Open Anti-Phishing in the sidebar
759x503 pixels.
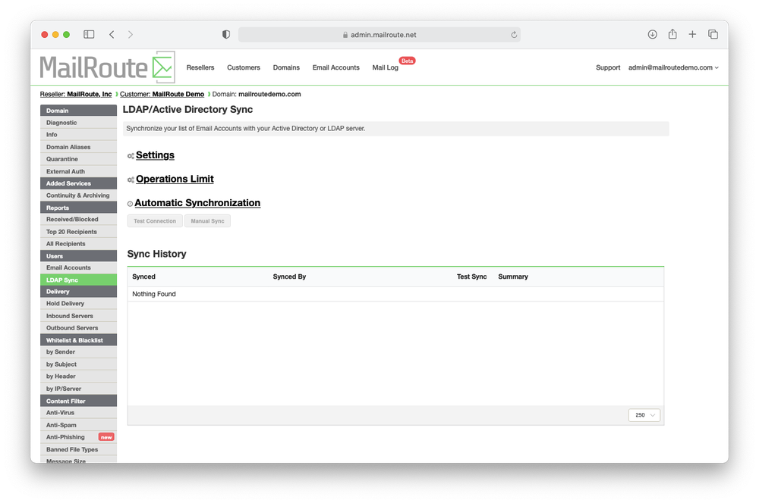tap(78, 437)
